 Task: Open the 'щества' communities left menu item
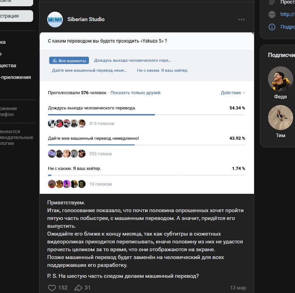[8, 66]
